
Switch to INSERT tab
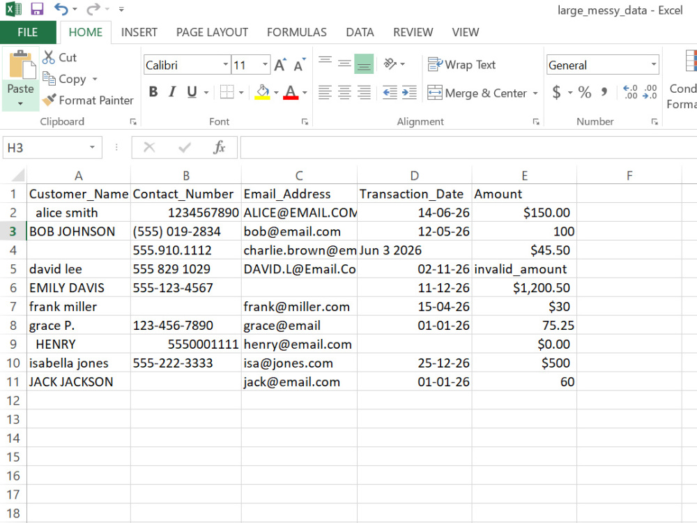[x=139, y=33]
